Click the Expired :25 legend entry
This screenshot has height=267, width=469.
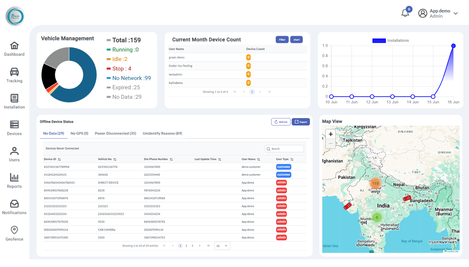123,88
